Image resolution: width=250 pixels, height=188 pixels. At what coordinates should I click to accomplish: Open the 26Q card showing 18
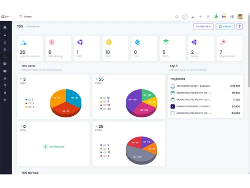click(115, 49)
